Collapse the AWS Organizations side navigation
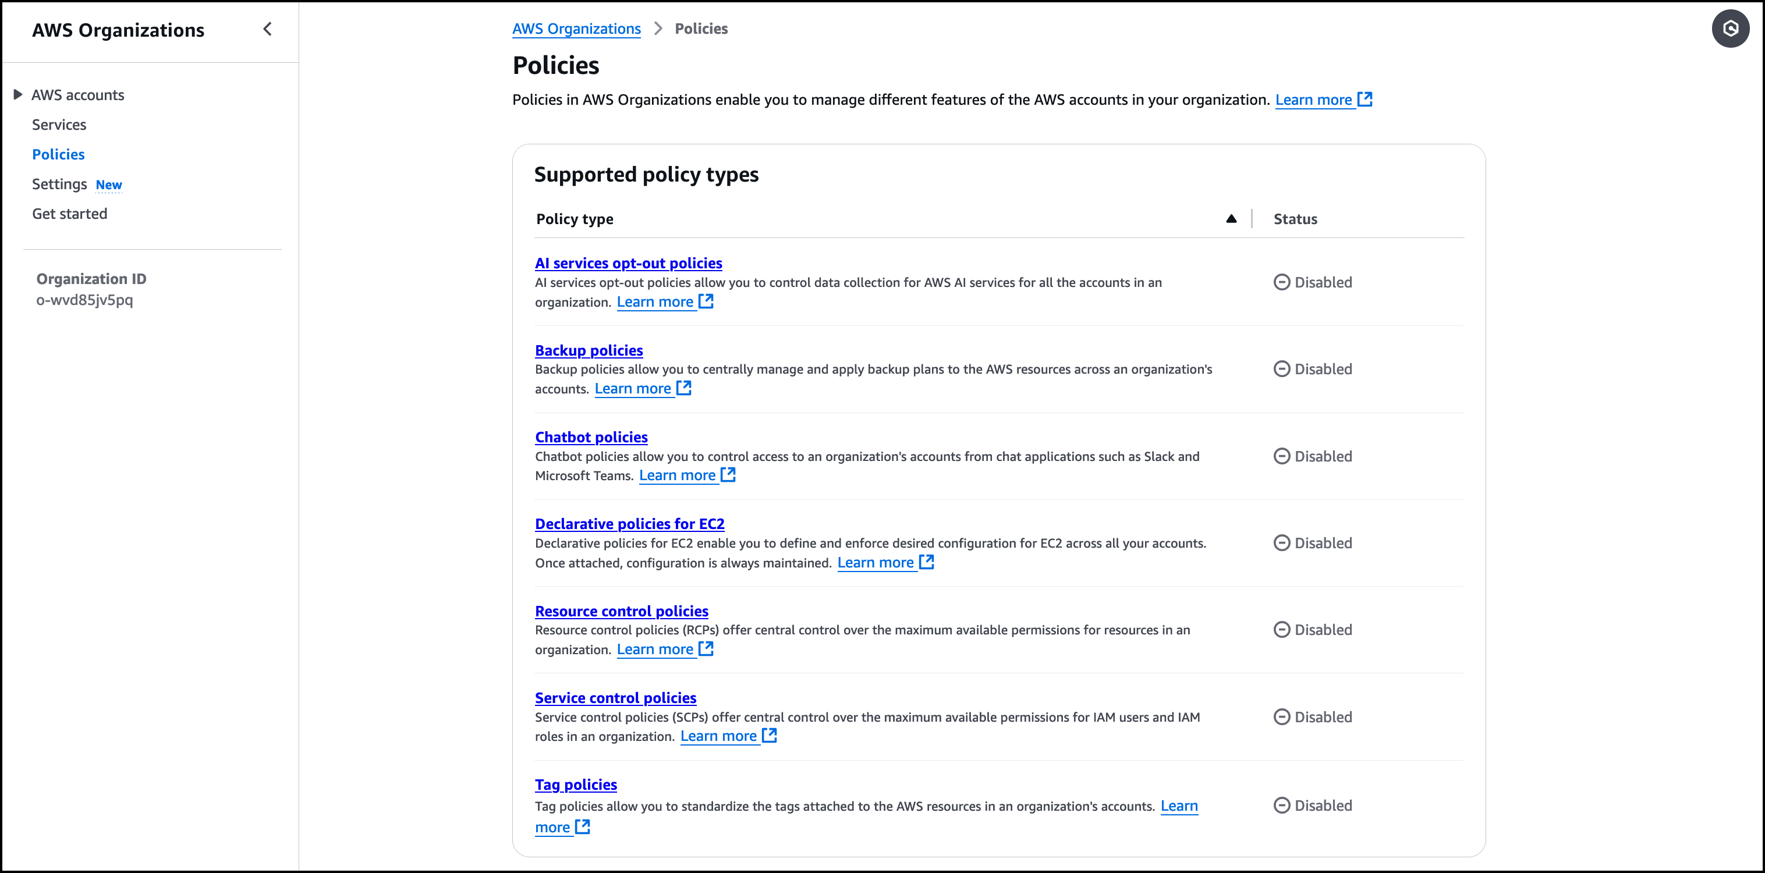1765x873 pixels. (x=267, y=29)
